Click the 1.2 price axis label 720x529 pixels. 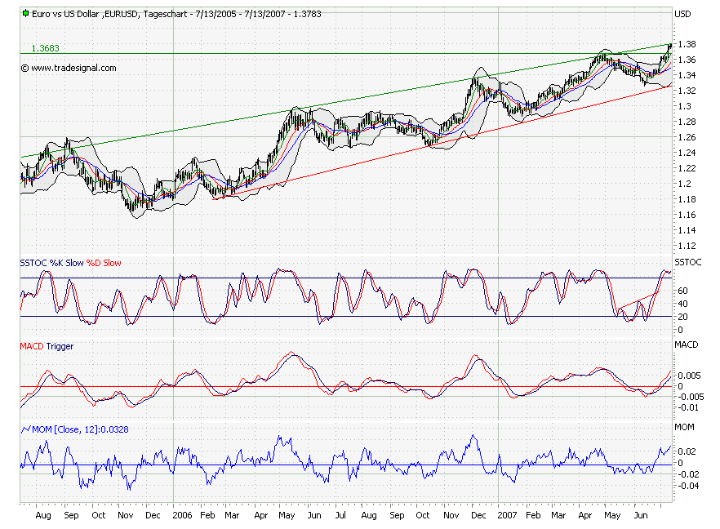coord(684,184)
